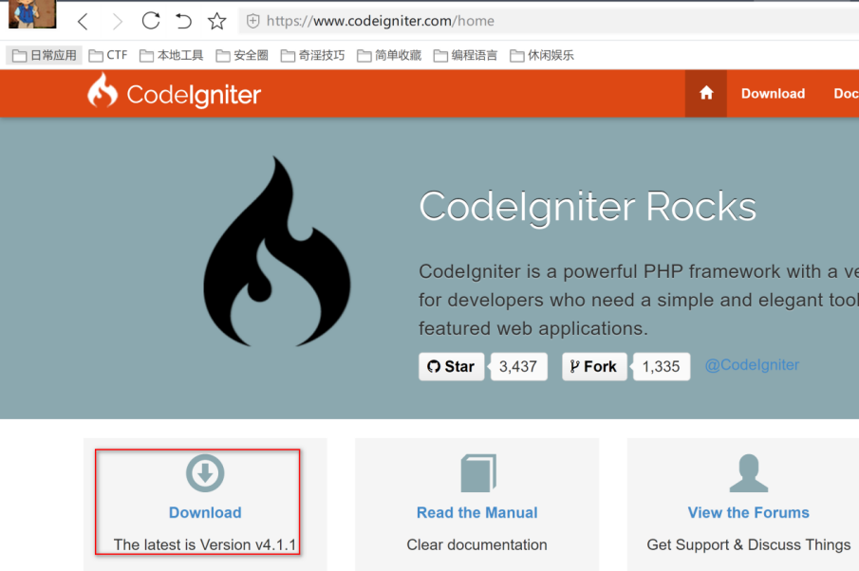
Task: Click the circular download arrow icon
Action: point(205,472)
